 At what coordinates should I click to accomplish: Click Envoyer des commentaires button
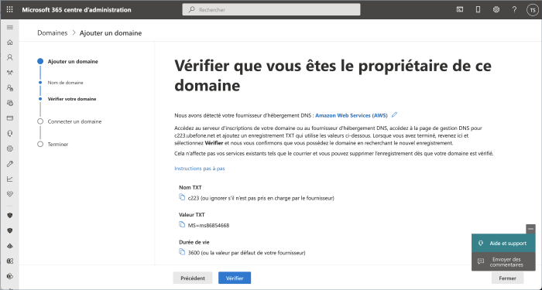(503, 261)
